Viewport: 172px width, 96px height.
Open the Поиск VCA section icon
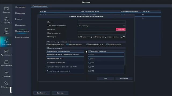tap(6, 19)
